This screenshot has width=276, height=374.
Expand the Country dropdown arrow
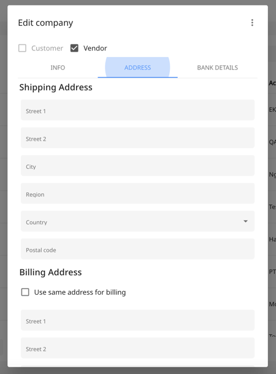coord(245,221)
